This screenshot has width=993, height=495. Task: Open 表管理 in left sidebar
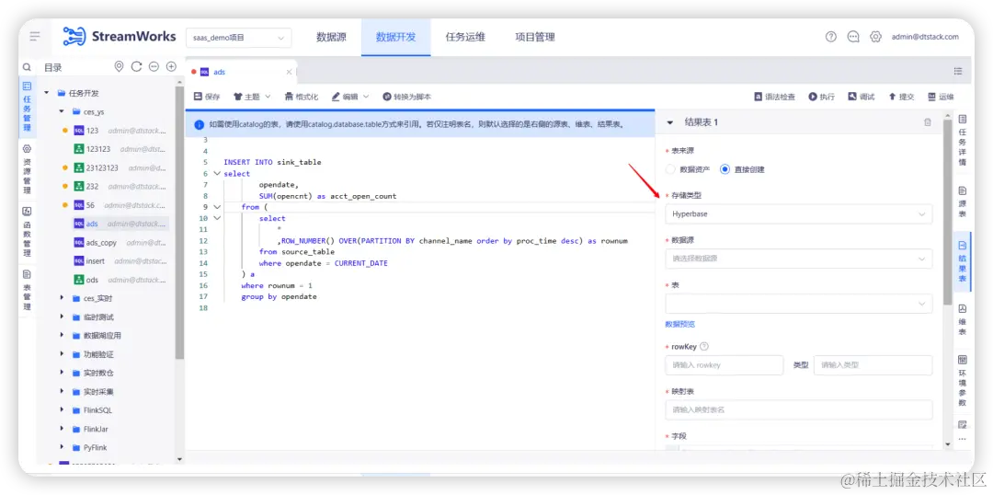[x=27, y=290]
